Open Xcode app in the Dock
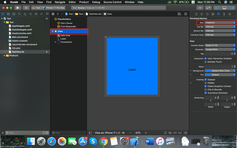 point(134,141)
